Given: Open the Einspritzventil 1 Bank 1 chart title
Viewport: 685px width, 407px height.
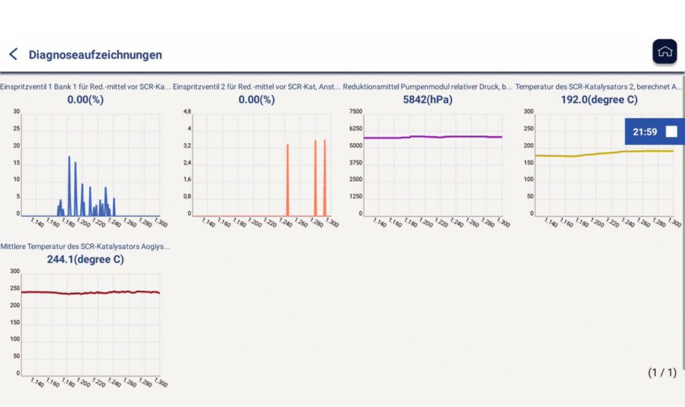Looking at the screenshot, I should 85,86.
